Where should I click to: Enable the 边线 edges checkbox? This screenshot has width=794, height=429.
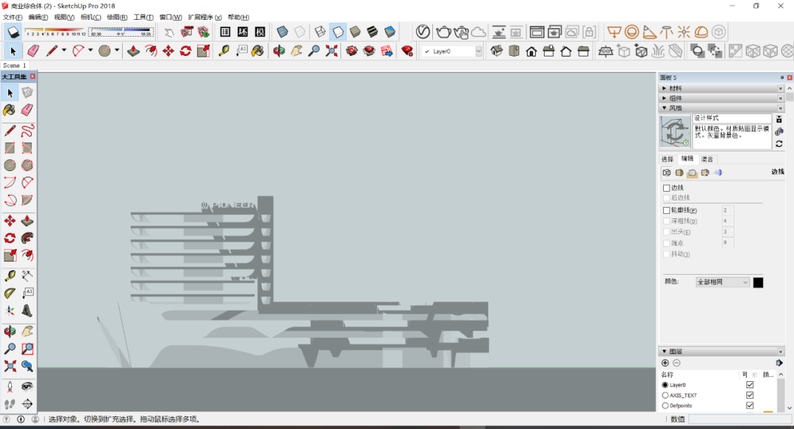click(x=666, y=188)
